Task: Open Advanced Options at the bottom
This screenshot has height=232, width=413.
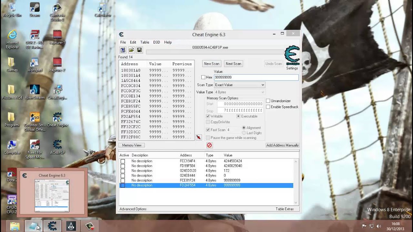Action: pos(133,209)
